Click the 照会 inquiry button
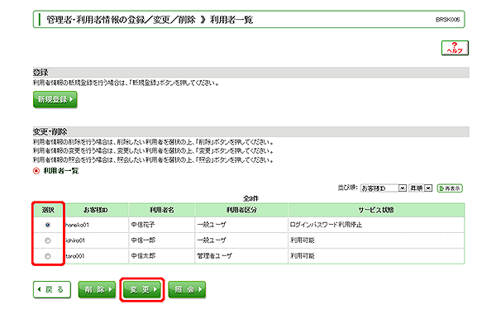Viewport: 496px width, 309px height. click(187, 290)
